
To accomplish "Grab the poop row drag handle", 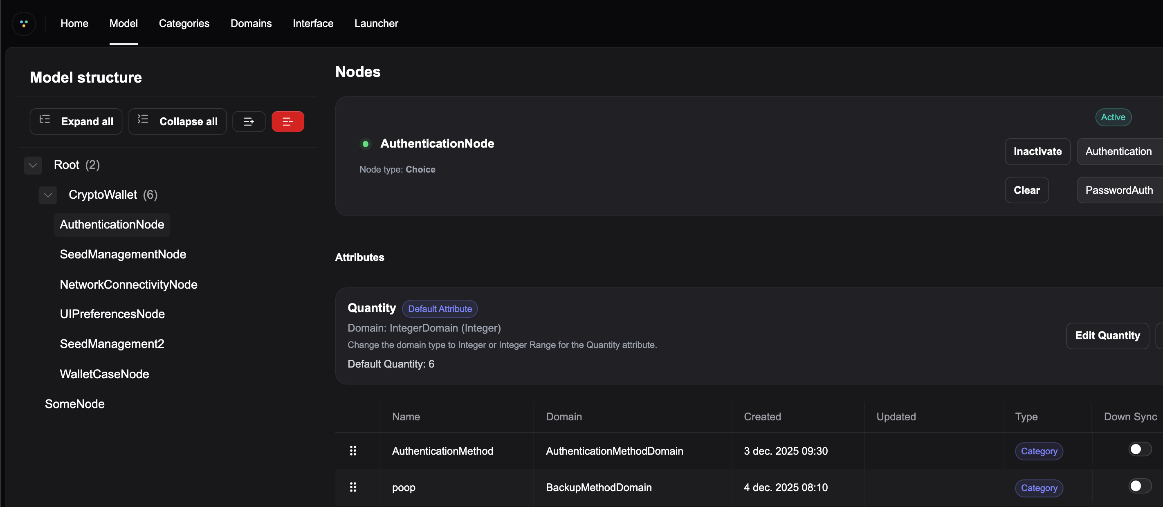I will [x=353, y=487].
